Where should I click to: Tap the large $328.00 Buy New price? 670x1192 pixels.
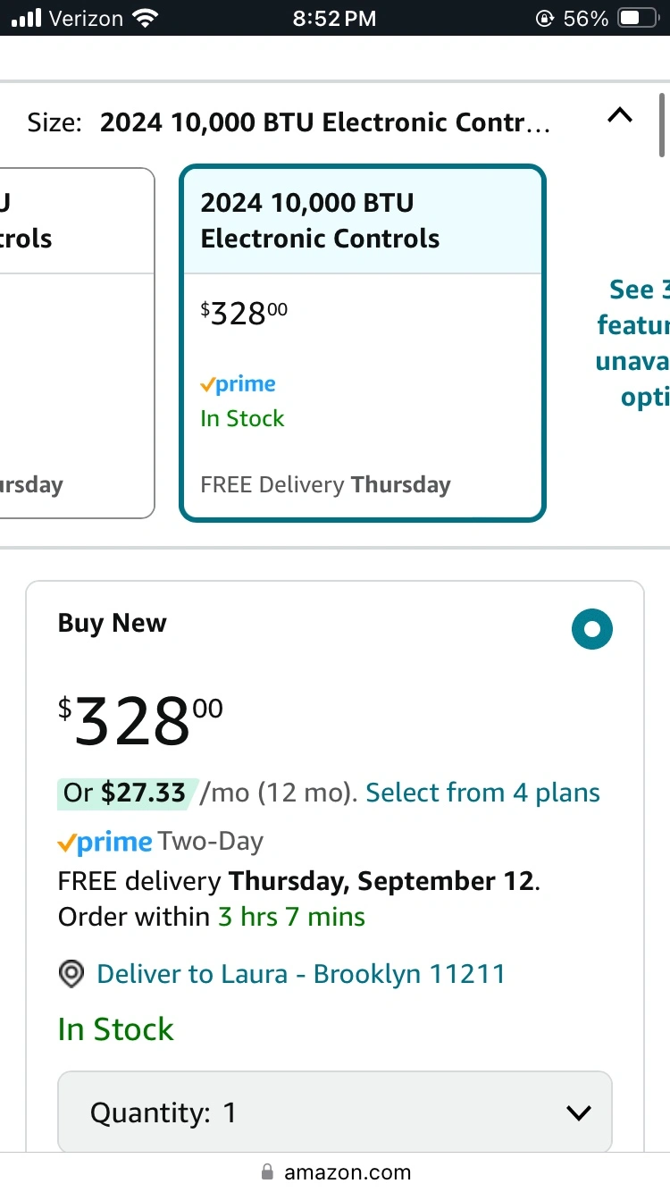coord(140,722)
